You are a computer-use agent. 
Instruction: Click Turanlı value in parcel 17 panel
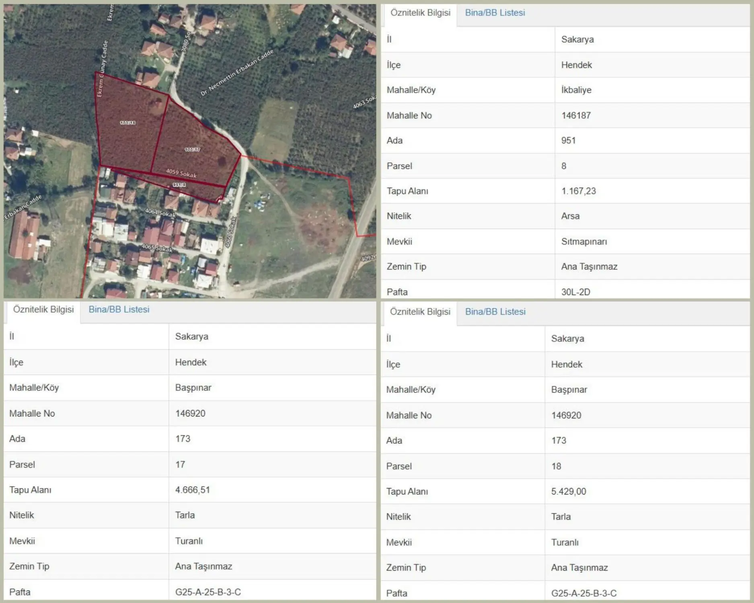[189, 541]
